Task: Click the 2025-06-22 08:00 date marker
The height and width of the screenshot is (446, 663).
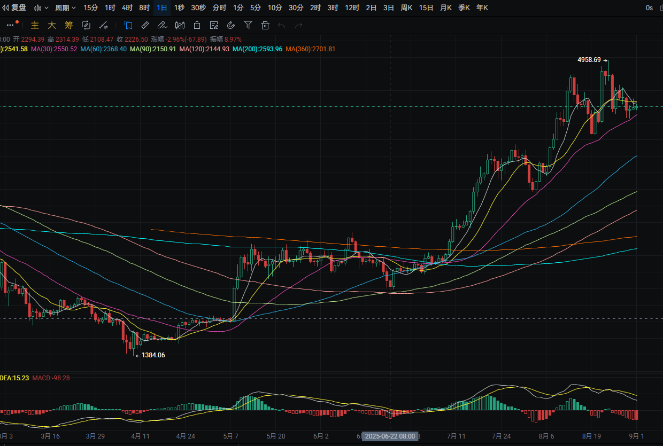Action: tap(390, 436)
